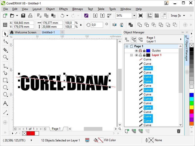The width and height of the screenshot is (195, 146).
Task: Select the Crop tool
Action: click(x=5, y=50)
